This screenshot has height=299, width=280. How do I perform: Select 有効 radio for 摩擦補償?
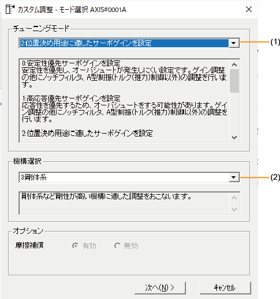pyautogui.click(x=75, y=245)
